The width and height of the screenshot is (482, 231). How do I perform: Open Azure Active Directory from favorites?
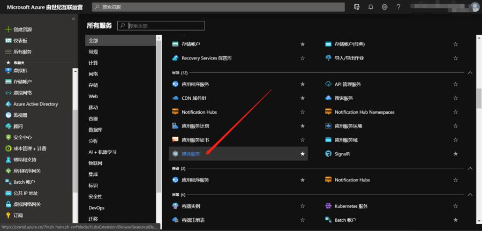(x=36, y=104)
